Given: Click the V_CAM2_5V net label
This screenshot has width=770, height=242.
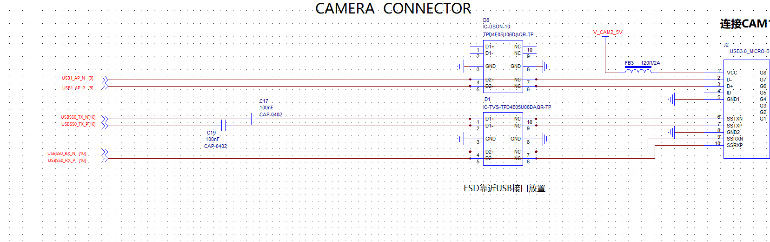Looking at the screenshot, I should [x=608, y=32].
